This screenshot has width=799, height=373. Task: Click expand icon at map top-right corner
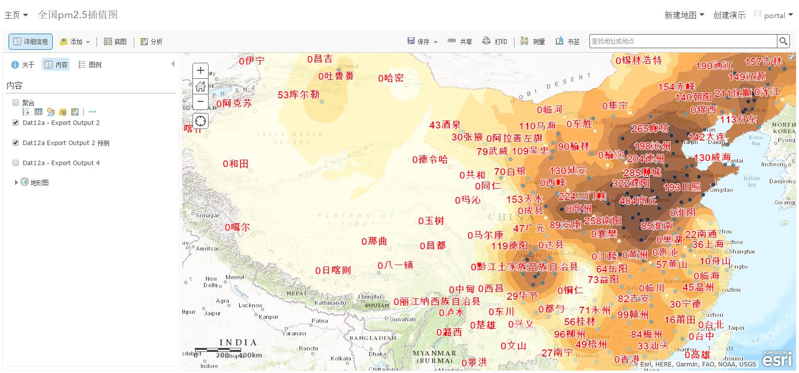tap(791, 57)
